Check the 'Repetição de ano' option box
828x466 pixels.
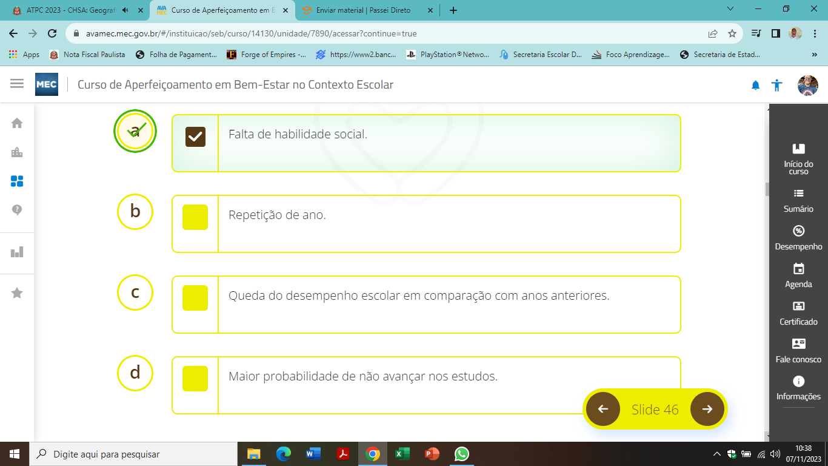[195, 217]
